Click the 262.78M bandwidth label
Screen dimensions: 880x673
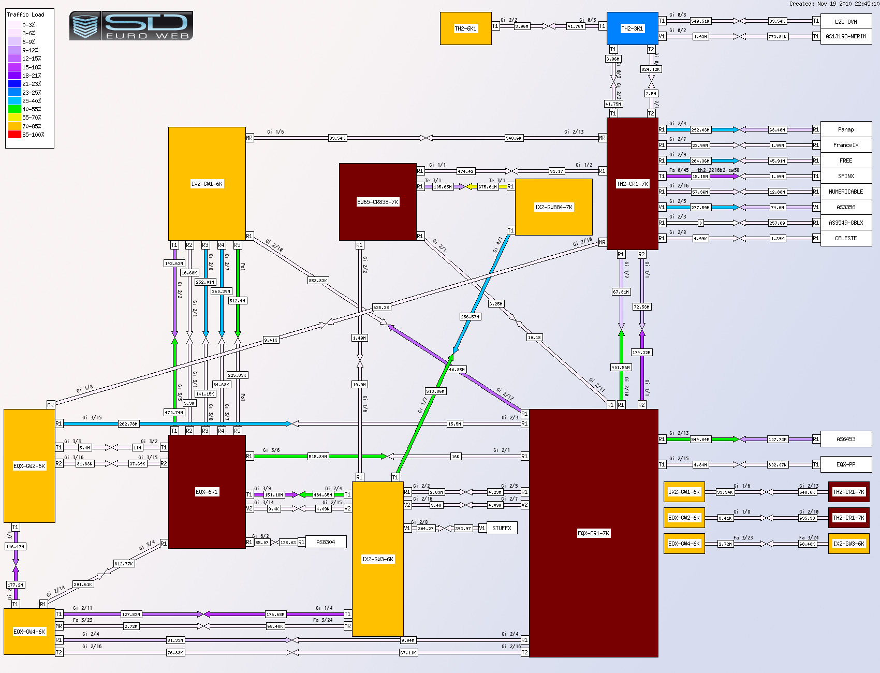128,424
